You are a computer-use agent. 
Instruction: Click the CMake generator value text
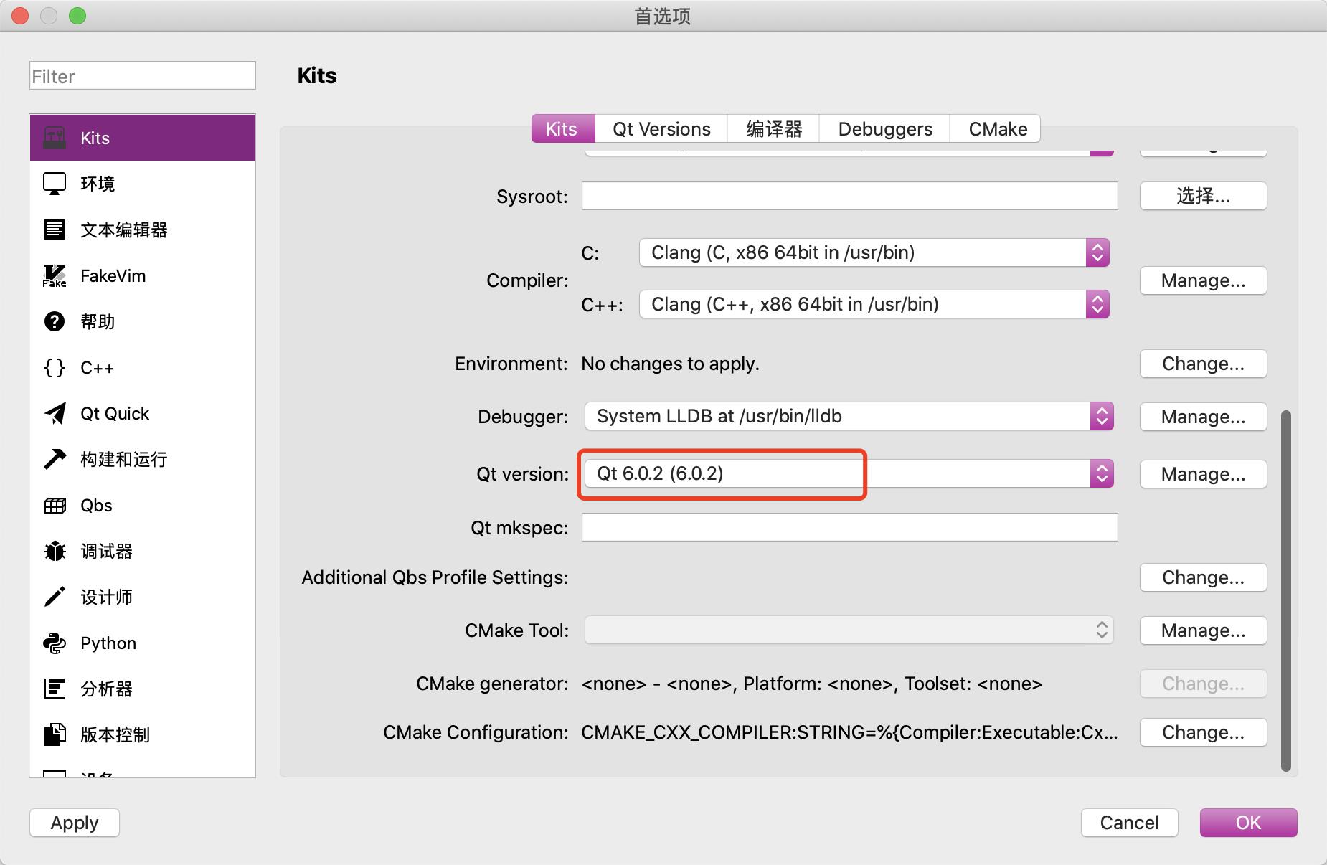coord(811,684)
